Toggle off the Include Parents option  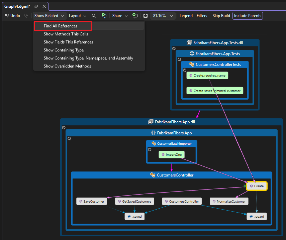[248, 15]
